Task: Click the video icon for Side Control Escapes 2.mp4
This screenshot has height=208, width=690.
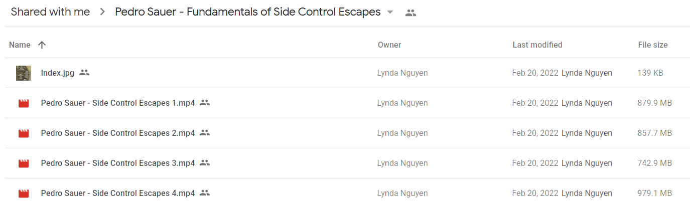Action: pos(24,133)
